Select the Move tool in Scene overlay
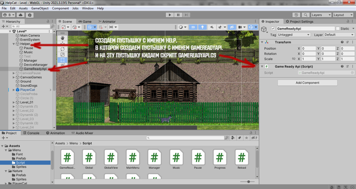This screenshot has width=356, height=189. click(x=63, y=43)
